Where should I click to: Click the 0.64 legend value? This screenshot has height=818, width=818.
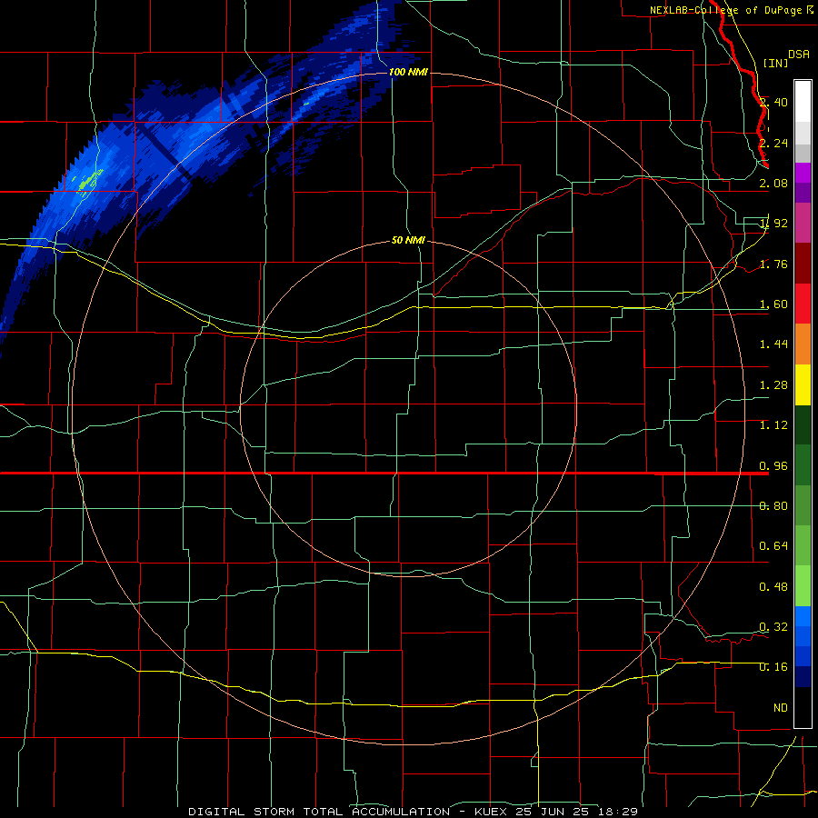coord(773,546)
